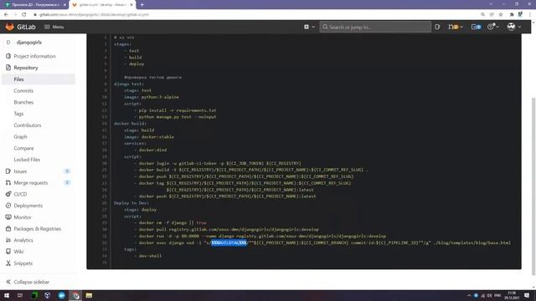This screenshot has height=301, width=536.
Task: Click the Issues count badge
Action: point(67,171)
